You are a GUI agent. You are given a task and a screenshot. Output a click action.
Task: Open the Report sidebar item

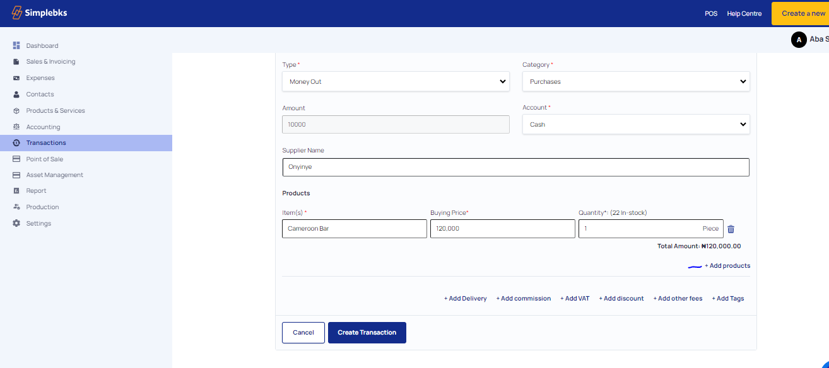tap(36, 191)
